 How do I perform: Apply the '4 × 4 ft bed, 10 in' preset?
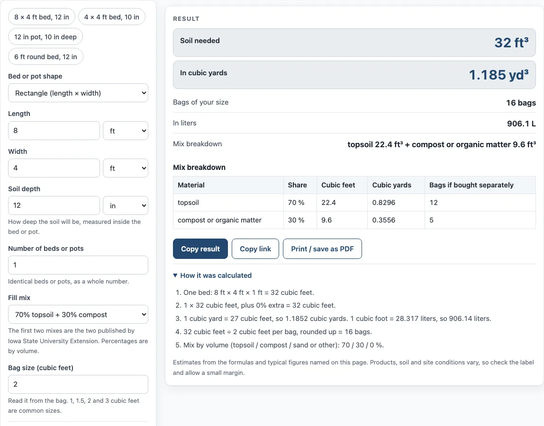112,17
